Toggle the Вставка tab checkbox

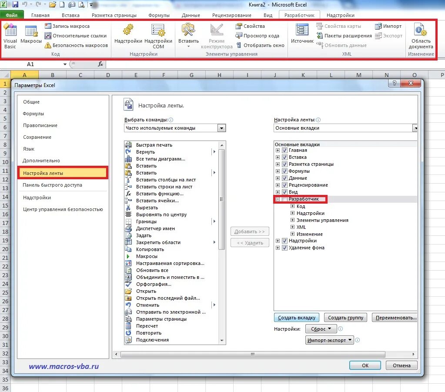point(284,157)
